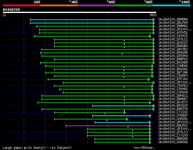The width and height of the screenshot is (193, 150).
Task: Select the UniRef100_C5XPE3 label
Action: pyautogui.click(x=173, y=86)
